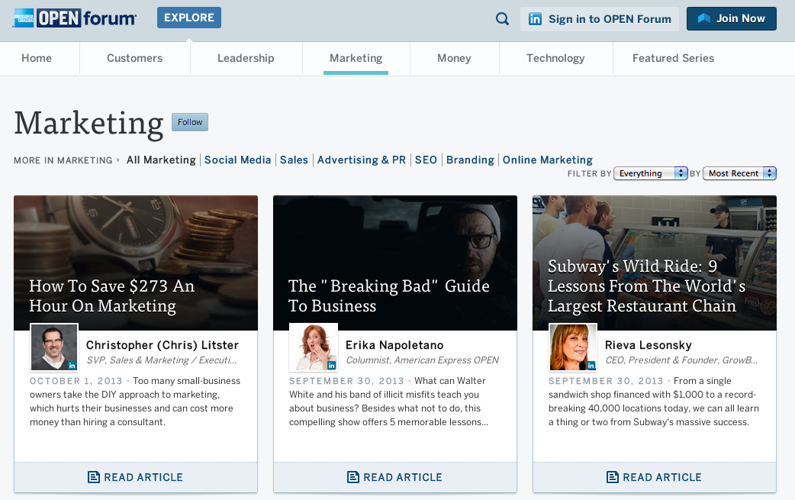This screenshot has width=795, height=500.
Task: Click article icon under Subway card
Action: [613, 477]
